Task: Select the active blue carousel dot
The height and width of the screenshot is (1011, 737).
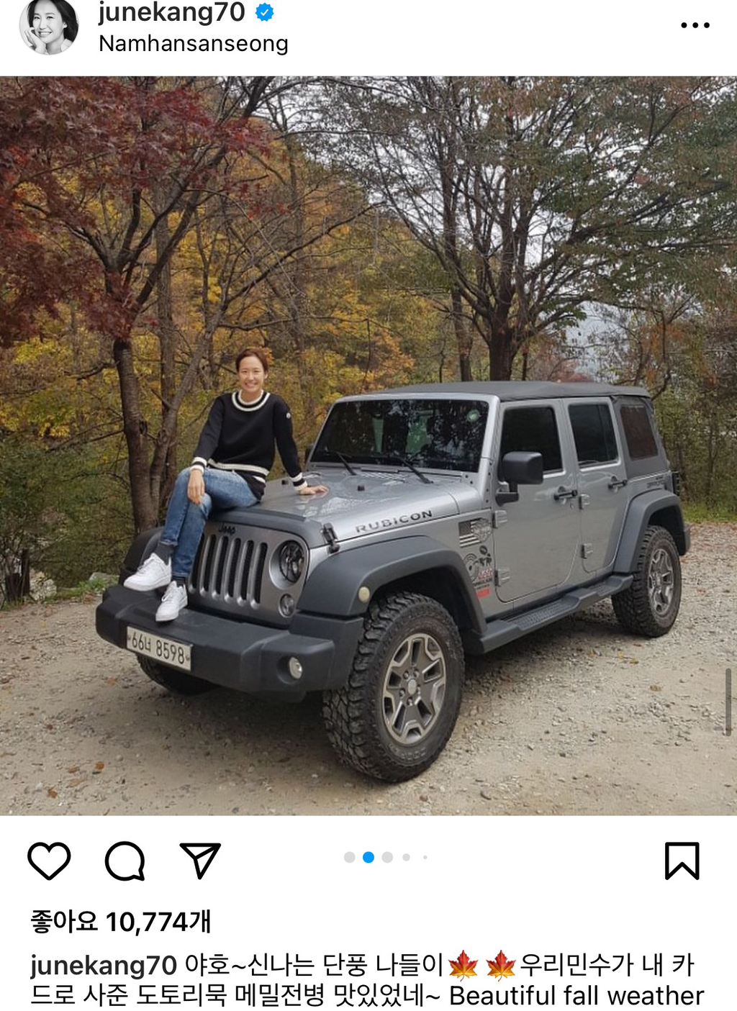Action: click(x=368, y=857)
